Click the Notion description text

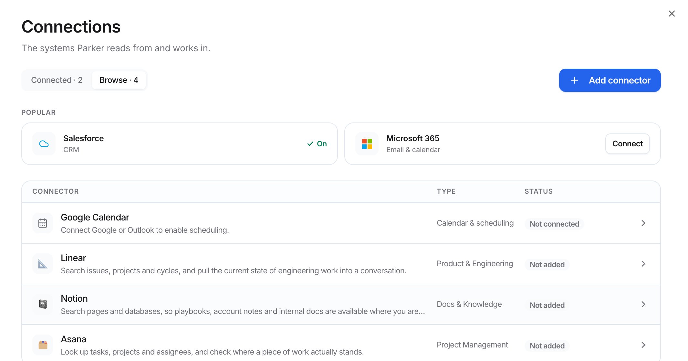(x=243, y=311)
